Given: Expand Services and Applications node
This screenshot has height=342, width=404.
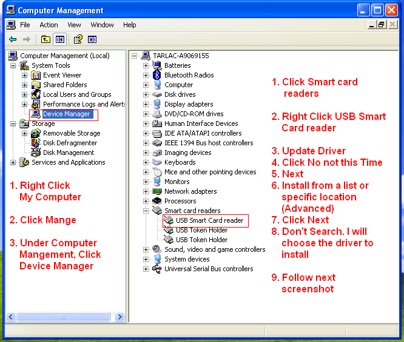Looking at the screenshot, I should click(13, 162).
